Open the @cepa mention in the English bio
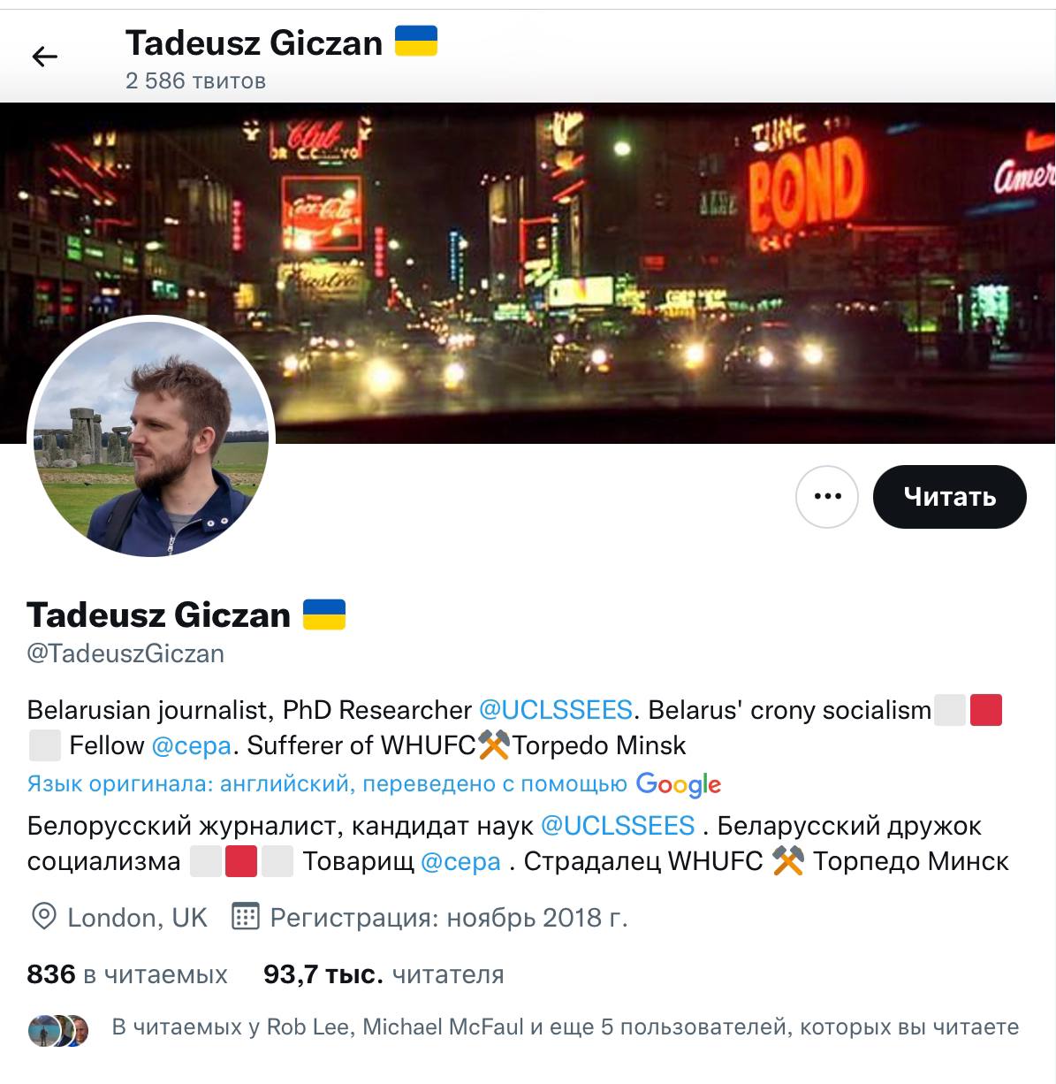Screen dimensions: 1056x1084 (x=192, y=745)
